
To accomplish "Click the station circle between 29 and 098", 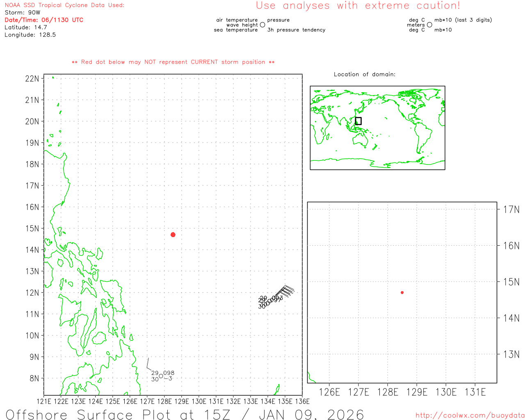I will 161,376.
